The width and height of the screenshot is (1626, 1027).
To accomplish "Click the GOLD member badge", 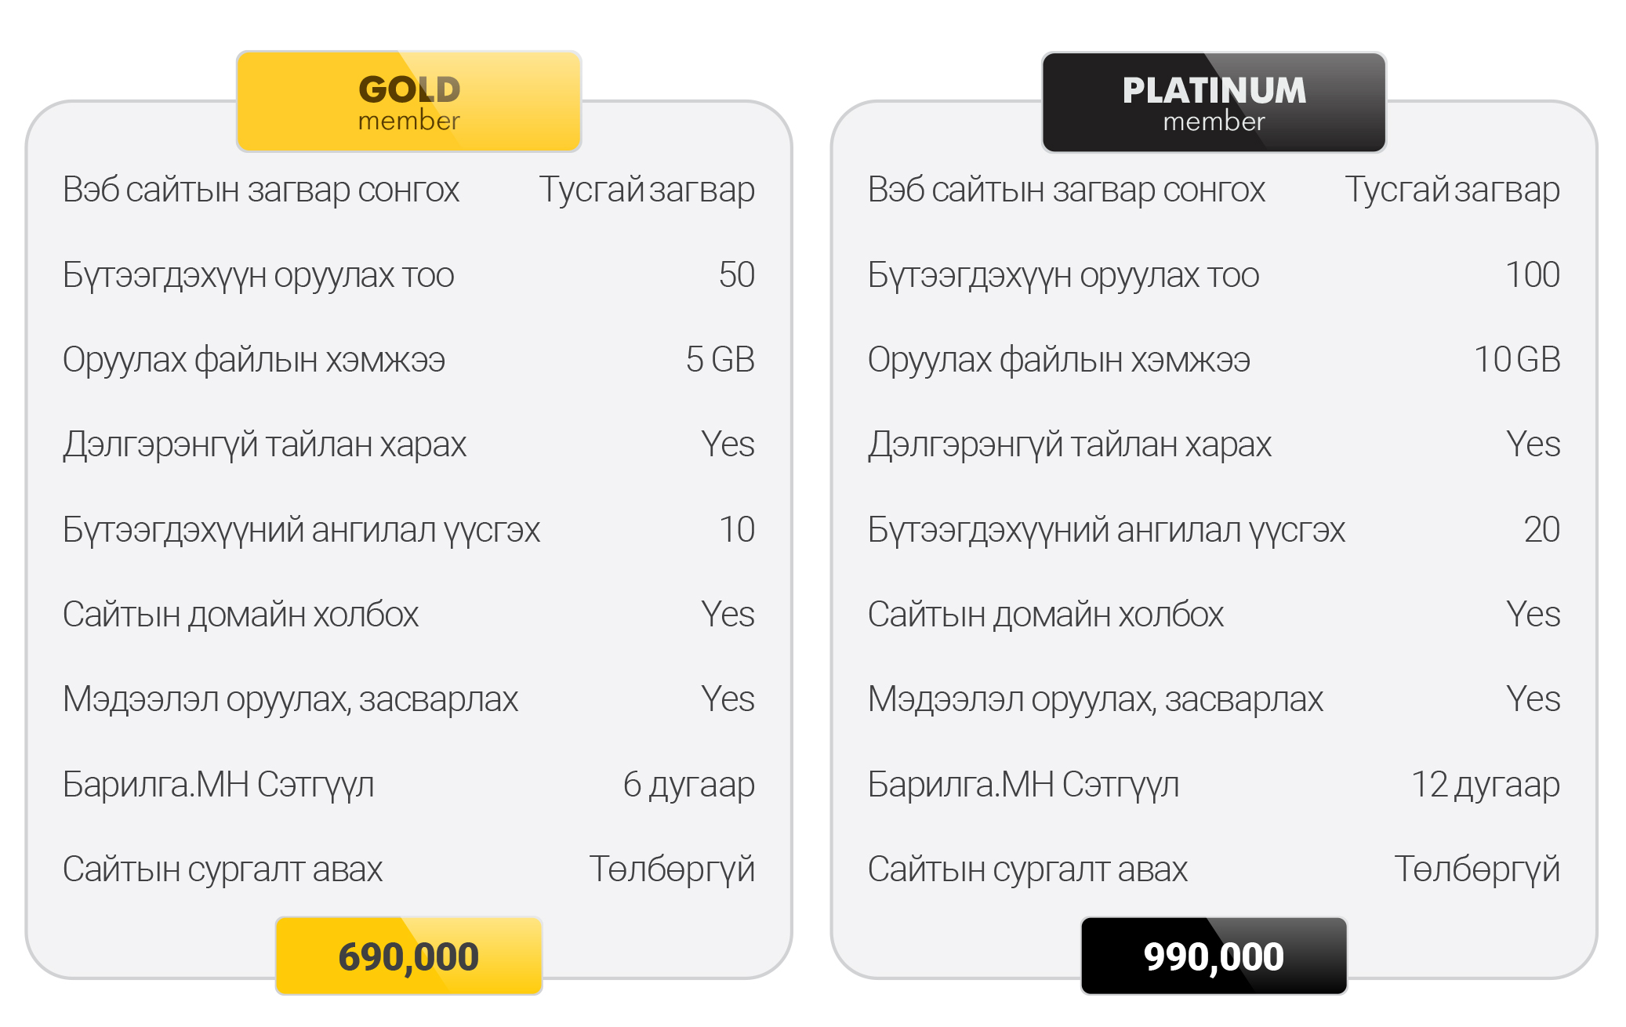I will coord(408,101).
